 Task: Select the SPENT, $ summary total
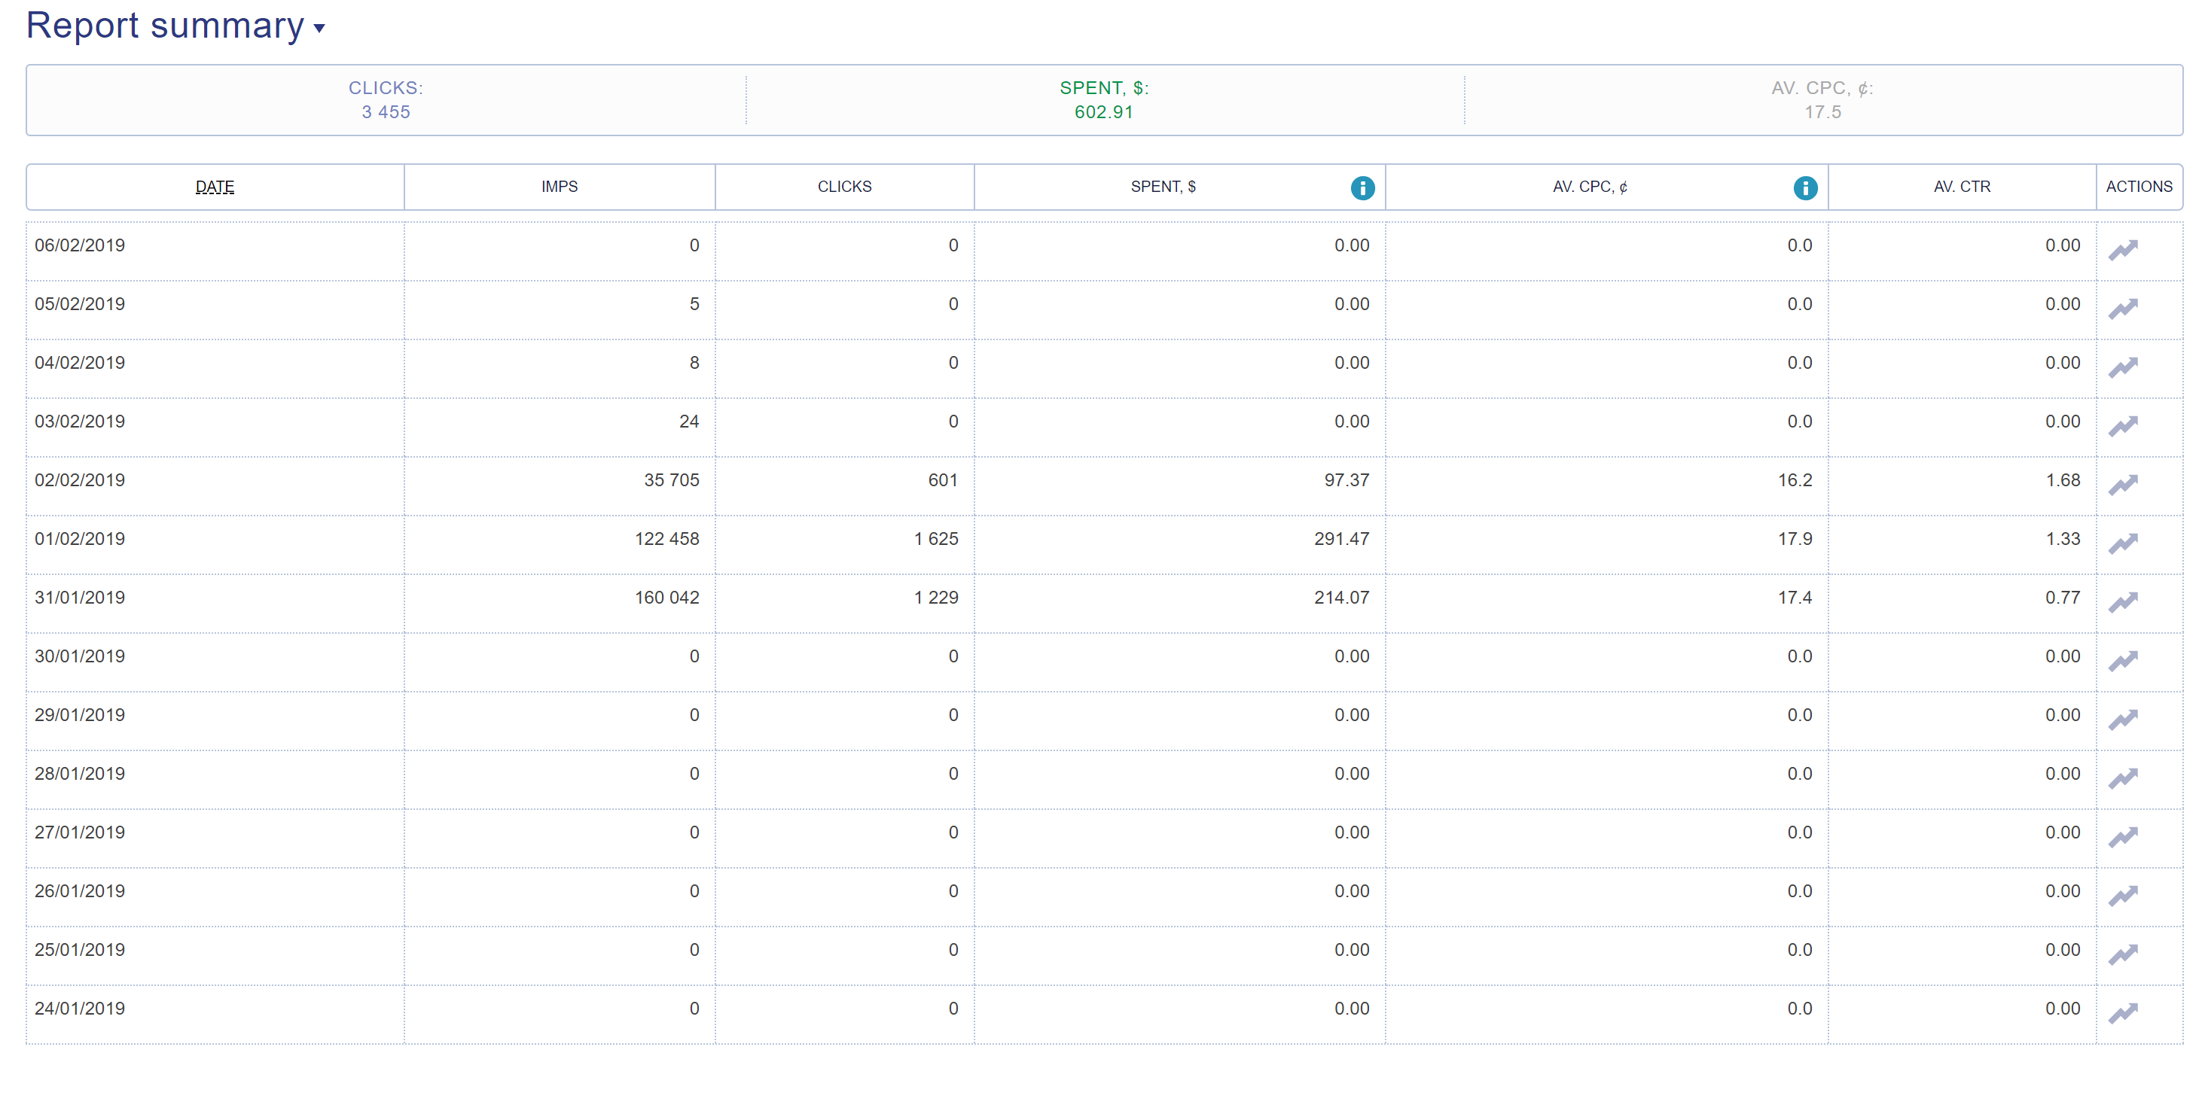pos(1104,112)
